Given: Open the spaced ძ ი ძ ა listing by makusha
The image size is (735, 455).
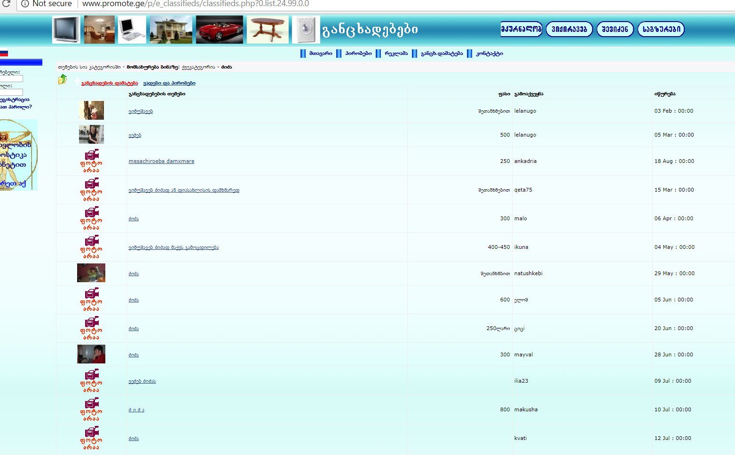Looking at the screenshot, I should (136, 410).
